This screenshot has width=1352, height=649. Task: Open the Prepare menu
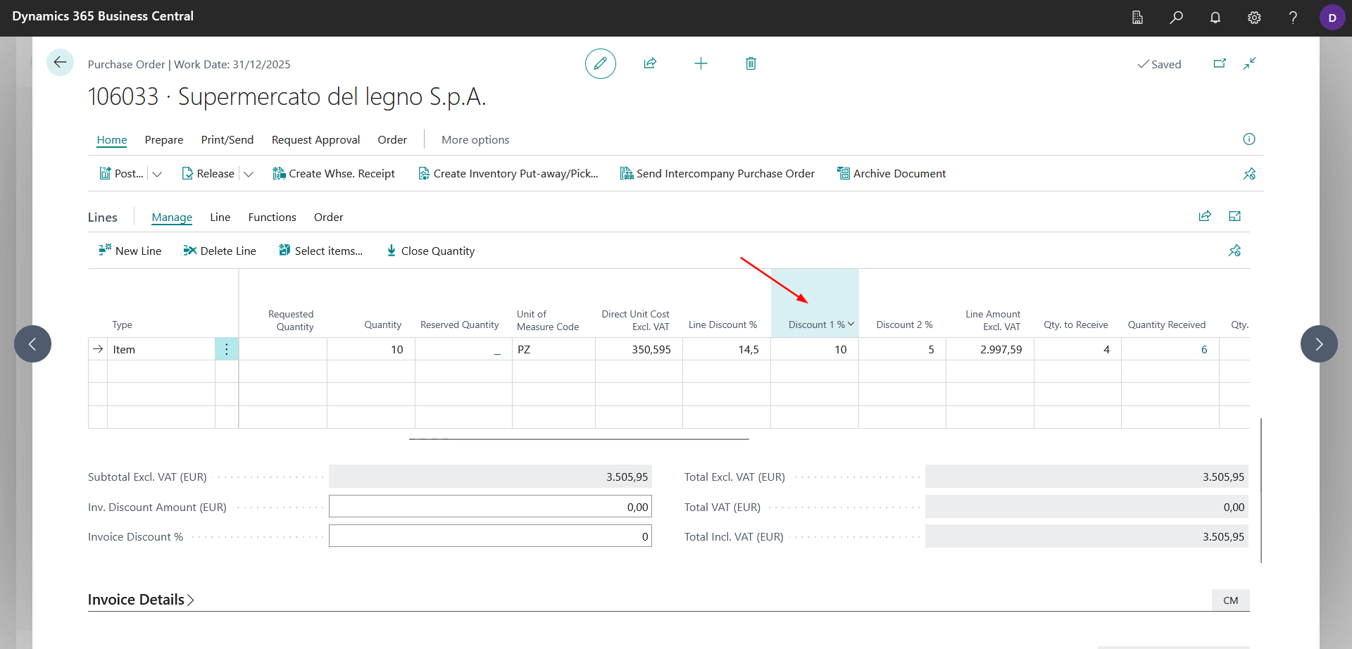[x=164, y=140]
